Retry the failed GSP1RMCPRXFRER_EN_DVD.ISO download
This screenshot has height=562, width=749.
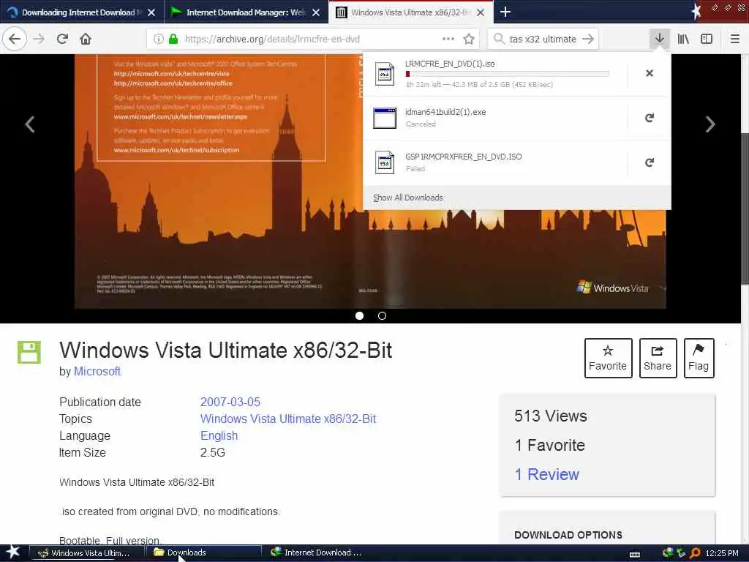[x=650, y=162]
